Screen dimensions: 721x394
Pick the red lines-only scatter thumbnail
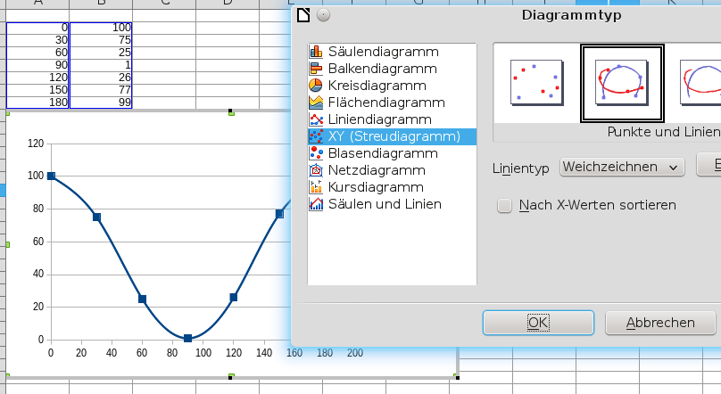(x=700, y=83)
